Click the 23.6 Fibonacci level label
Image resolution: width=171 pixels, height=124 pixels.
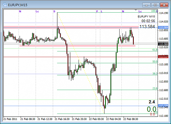coord(155,88)
